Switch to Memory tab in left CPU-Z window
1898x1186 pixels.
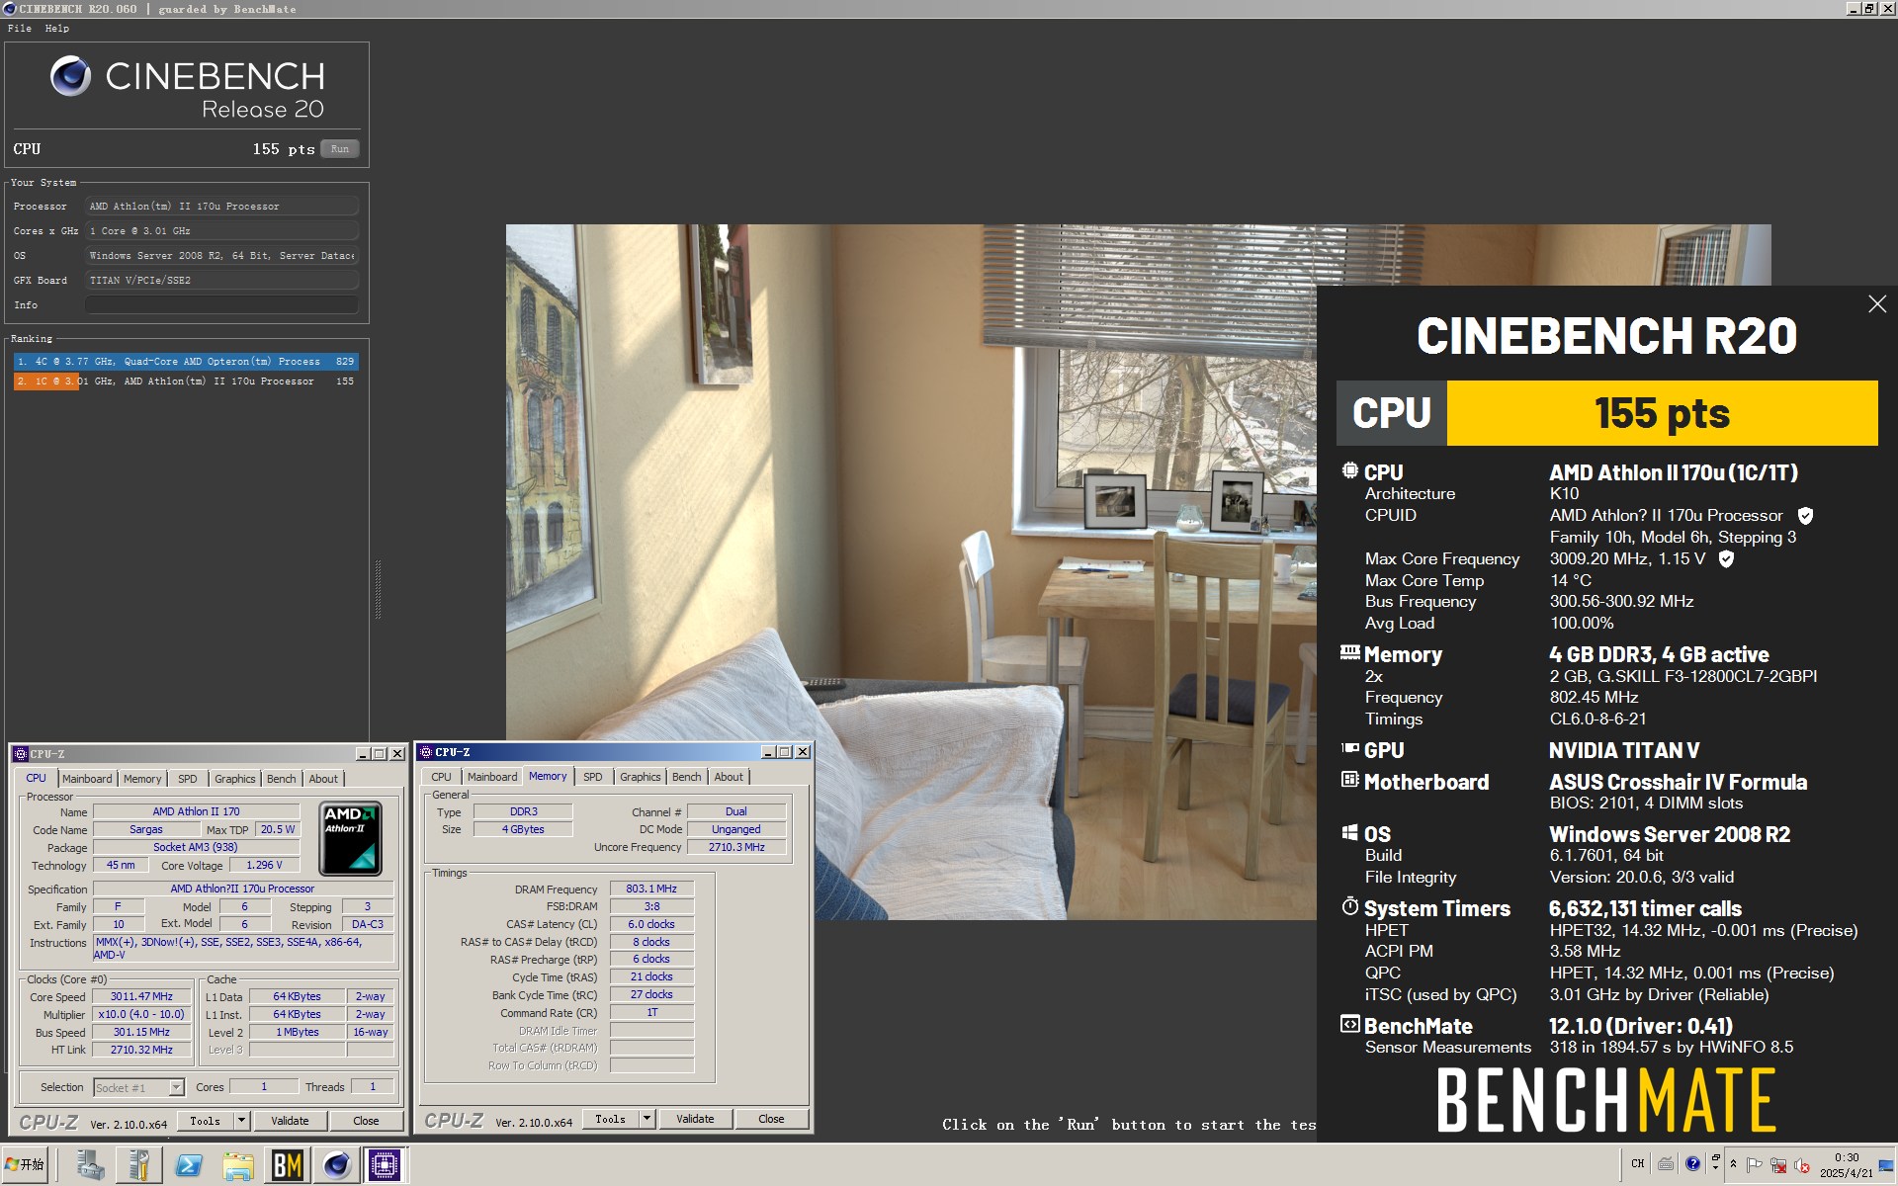point(142,779)
